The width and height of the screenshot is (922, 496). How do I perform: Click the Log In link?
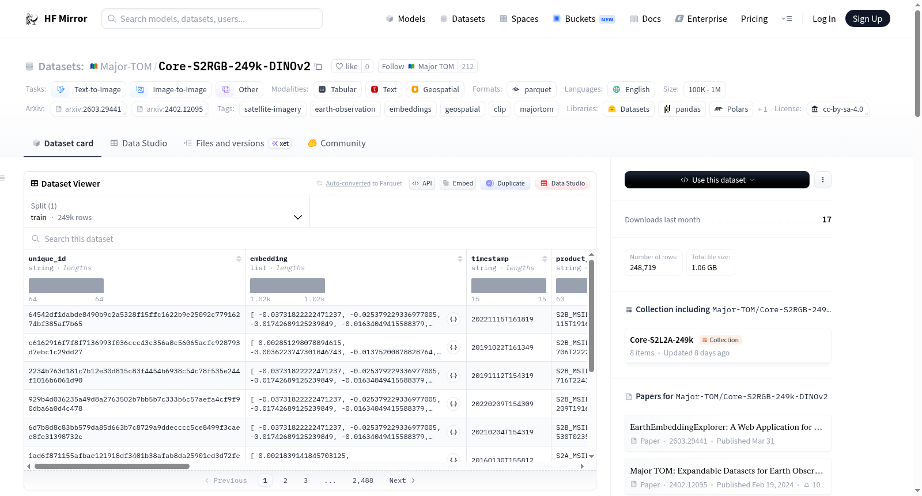[x=824, y=19]
